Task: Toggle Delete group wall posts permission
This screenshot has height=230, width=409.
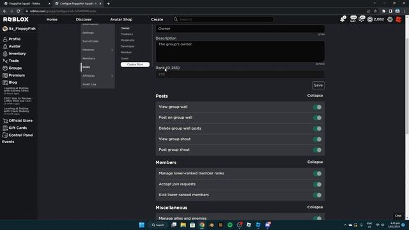Action: [317, 128]
